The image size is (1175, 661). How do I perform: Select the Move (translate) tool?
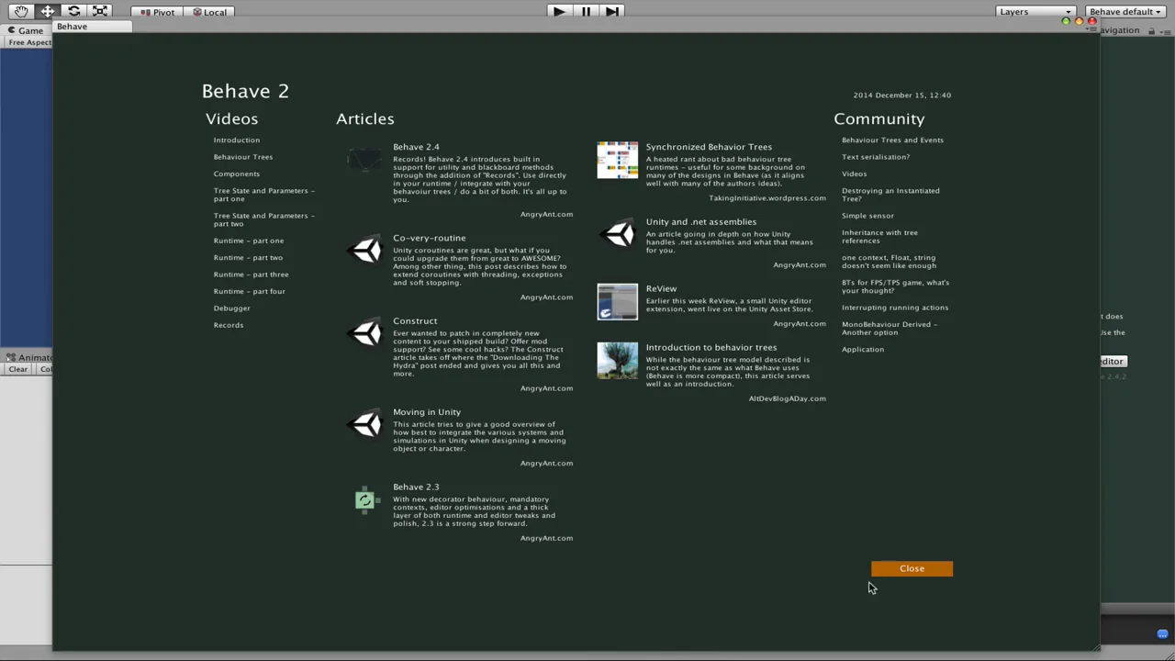(48, 11)
